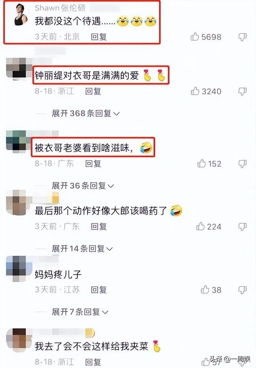Expand 展开368条回复 replies
The image size is (256, 368).
coord(86,114)
